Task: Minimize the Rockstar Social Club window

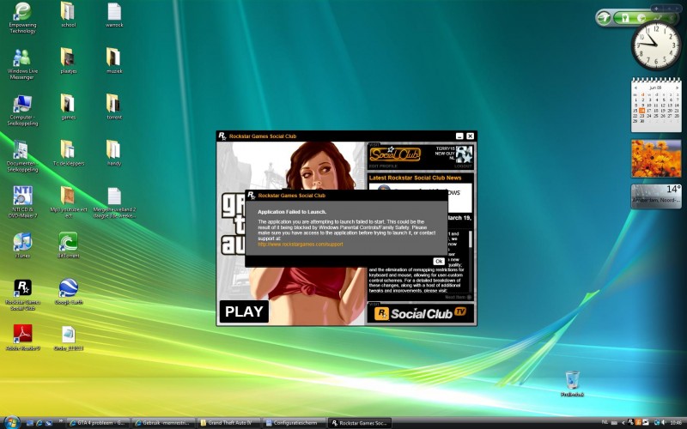Action: coord(459,136)
